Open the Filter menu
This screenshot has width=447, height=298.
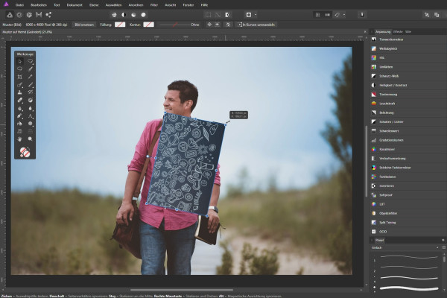(154, 5)
